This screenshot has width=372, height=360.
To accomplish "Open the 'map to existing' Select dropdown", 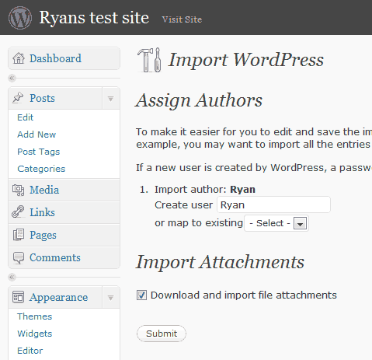I will click(x=276, y=223).
